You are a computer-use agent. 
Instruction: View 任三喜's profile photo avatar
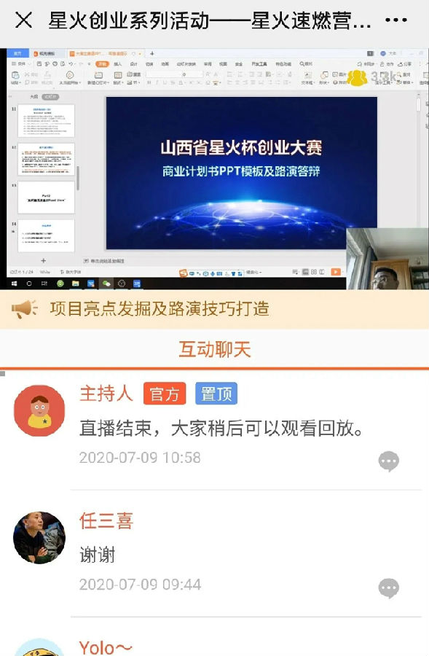tap(39, 538)
